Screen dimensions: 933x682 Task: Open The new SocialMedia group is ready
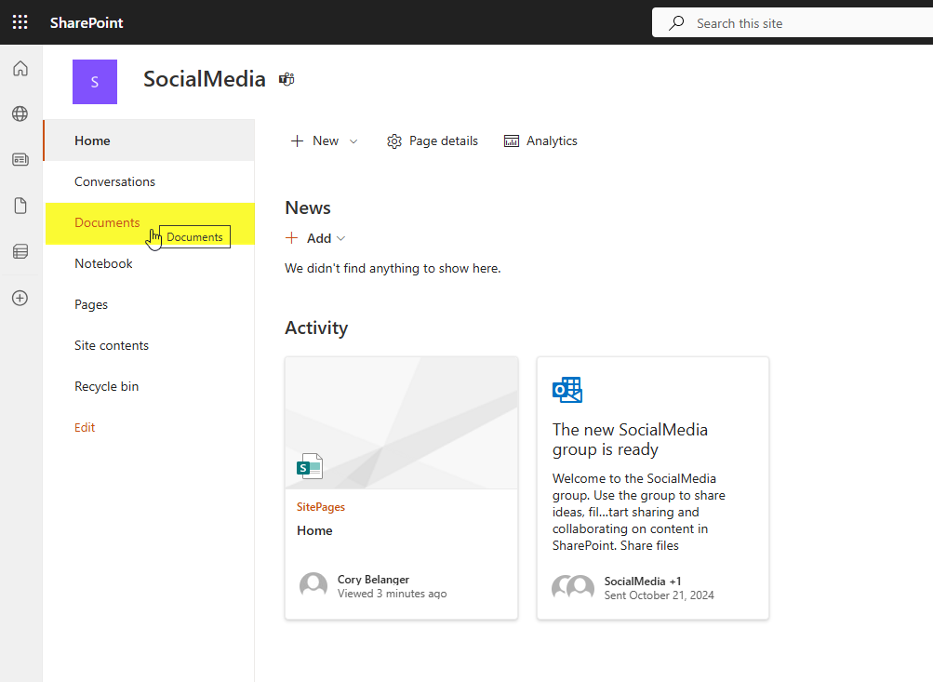point(630,439)
